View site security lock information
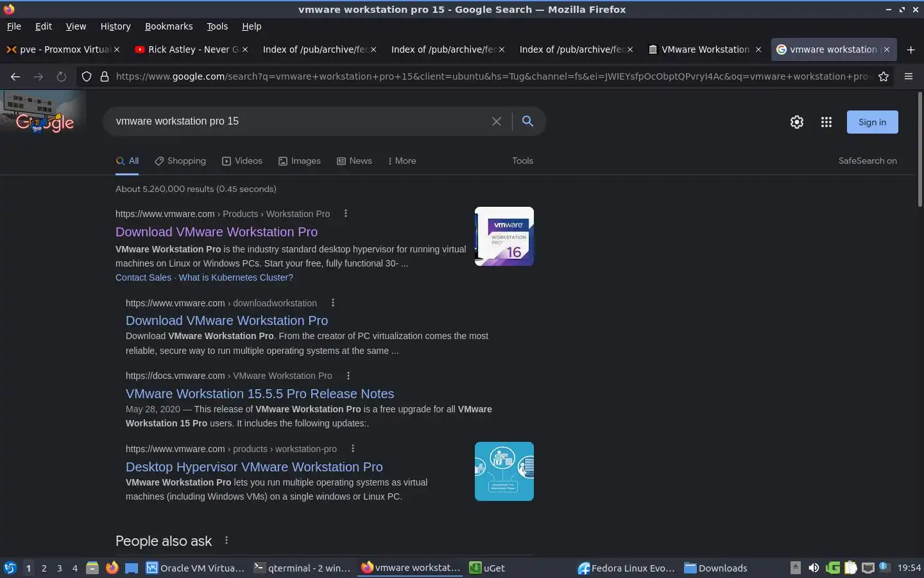The width and height of the screenshot is (924, 578). [105, 76]
